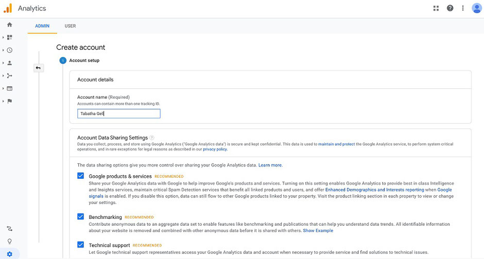484x259 pixels.
Task: Click help icon next to Data Sharing Settings
Action: coord(152,138)
